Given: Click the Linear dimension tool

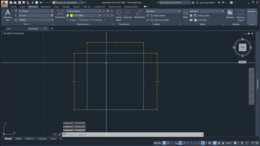Looking at the screenshot, I should [x=71, y=20].
